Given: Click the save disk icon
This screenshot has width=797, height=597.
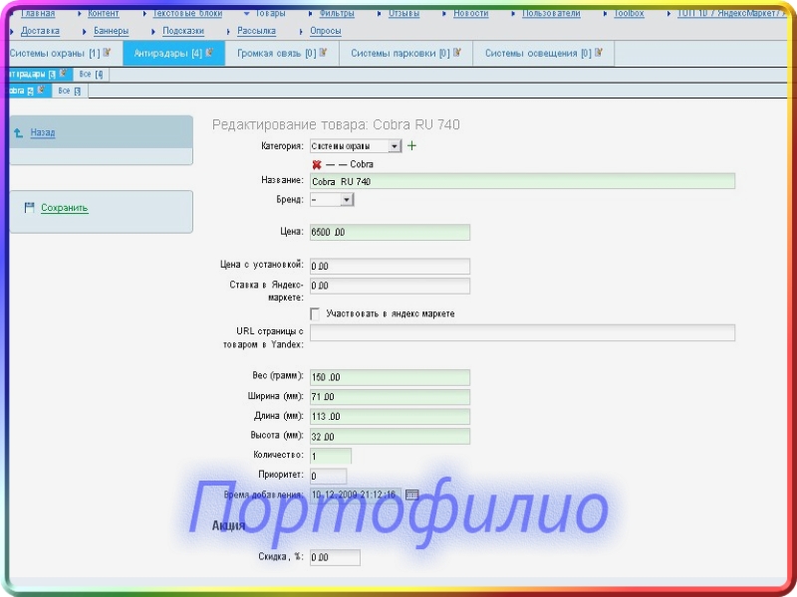Looking at the screenshot, I should (30, 207).
